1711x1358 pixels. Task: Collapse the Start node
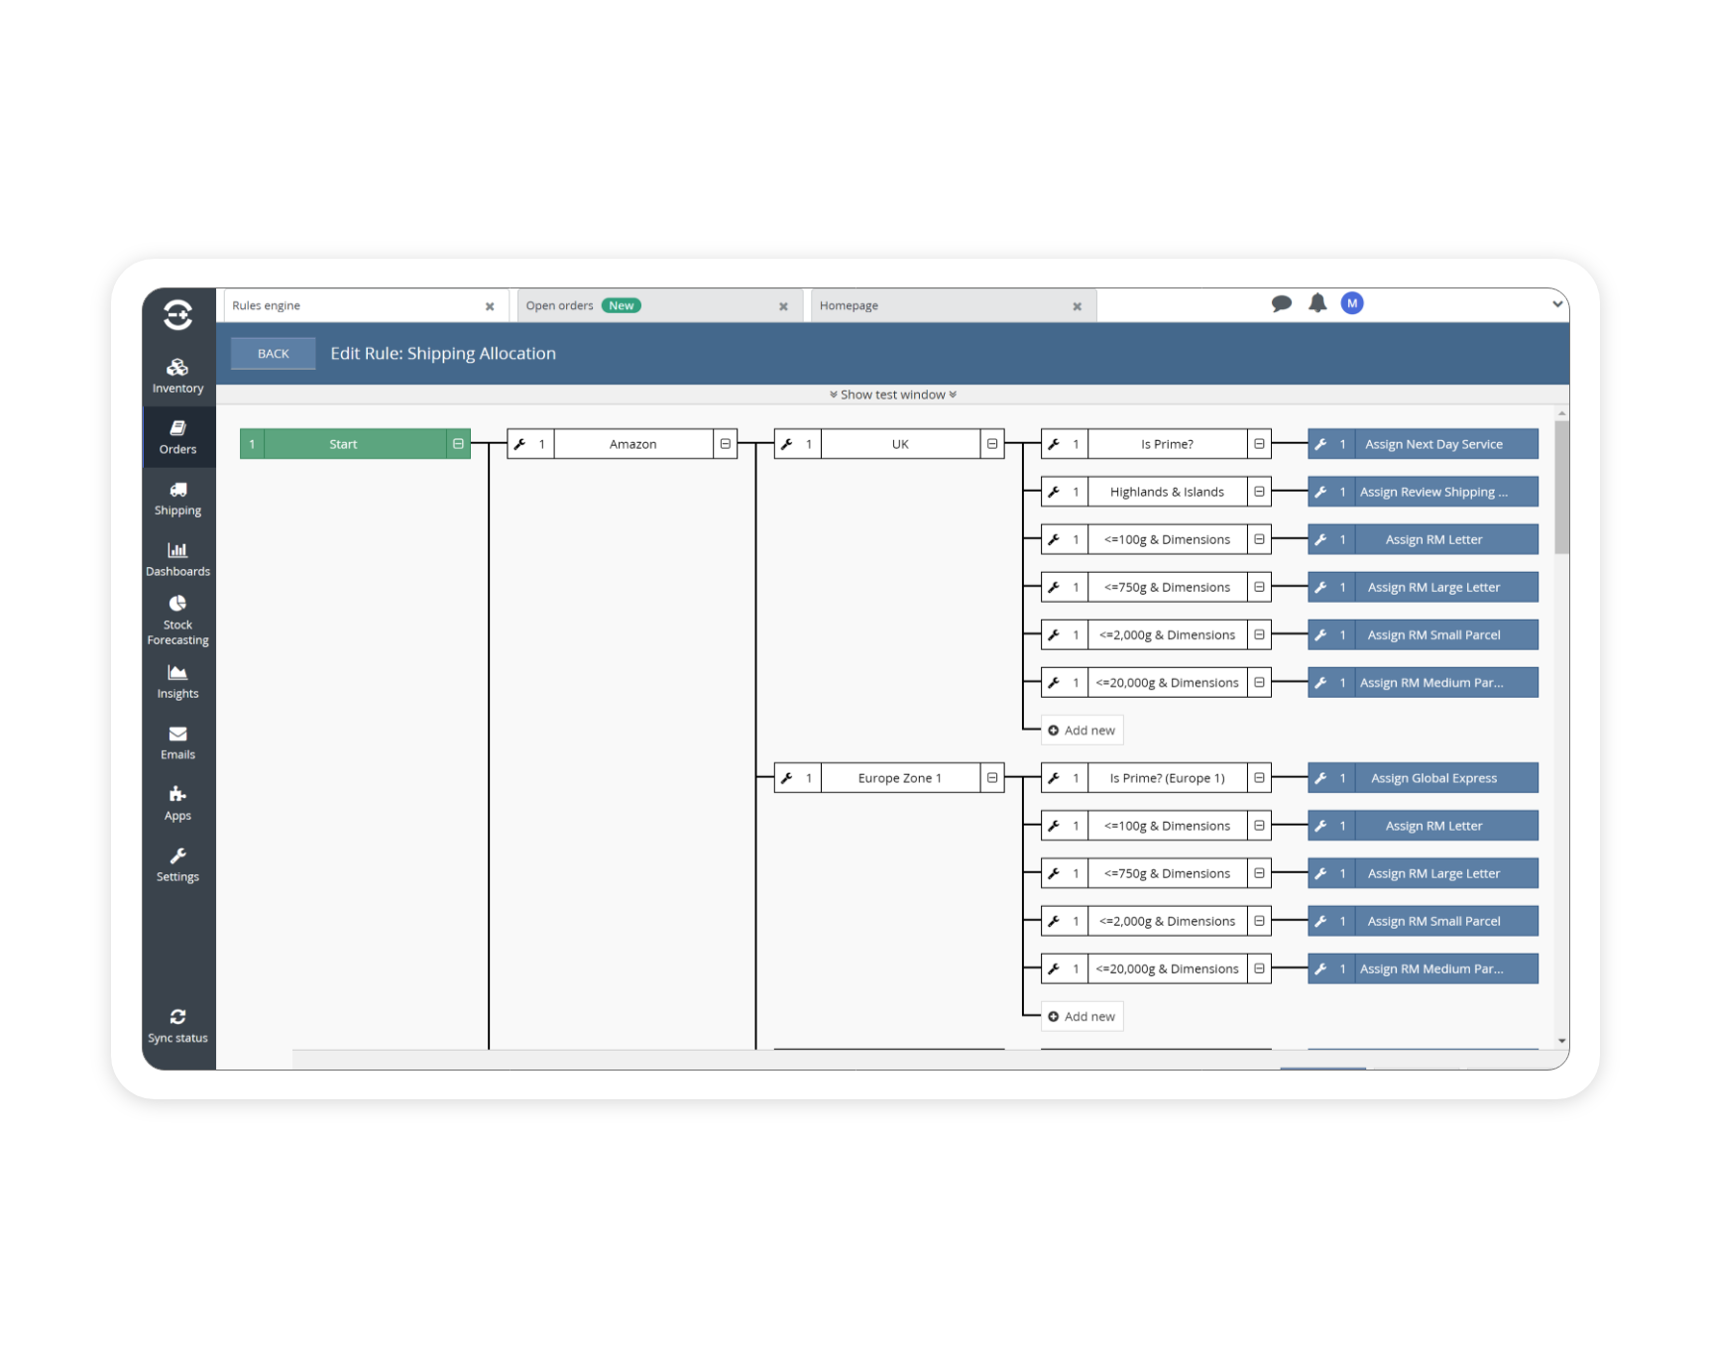click(x=457, y=443)
